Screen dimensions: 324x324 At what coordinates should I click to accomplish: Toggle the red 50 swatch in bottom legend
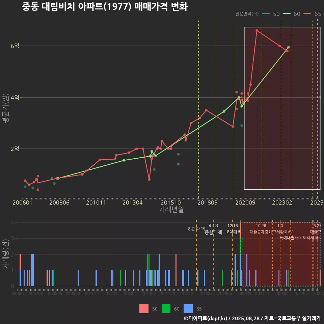[x=144, y=308]
